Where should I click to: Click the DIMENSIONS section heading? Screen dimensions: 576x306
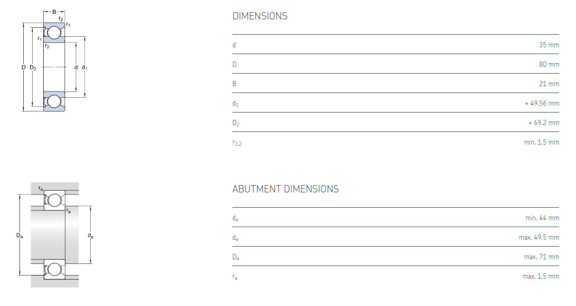(260, 16)
